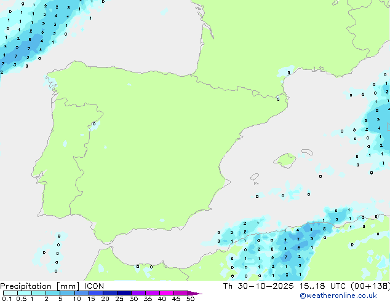Pick the 35–40 mm legend swatch

click(153, 293)
